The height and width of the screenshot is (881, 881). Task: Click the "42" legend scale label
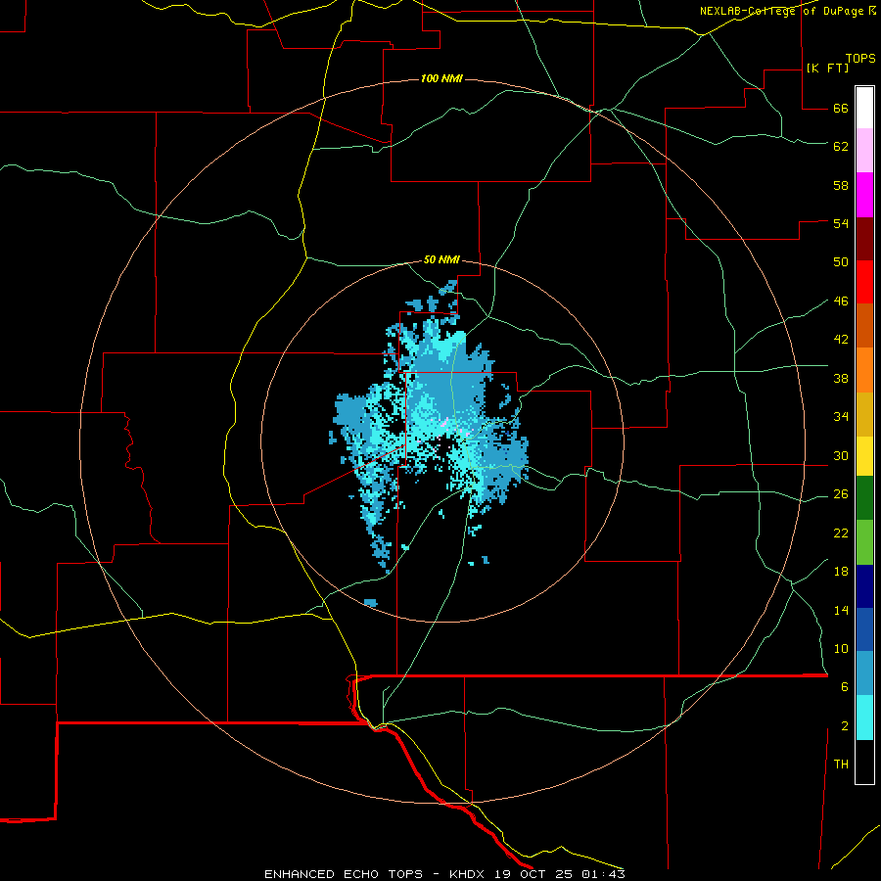(841, 340)
